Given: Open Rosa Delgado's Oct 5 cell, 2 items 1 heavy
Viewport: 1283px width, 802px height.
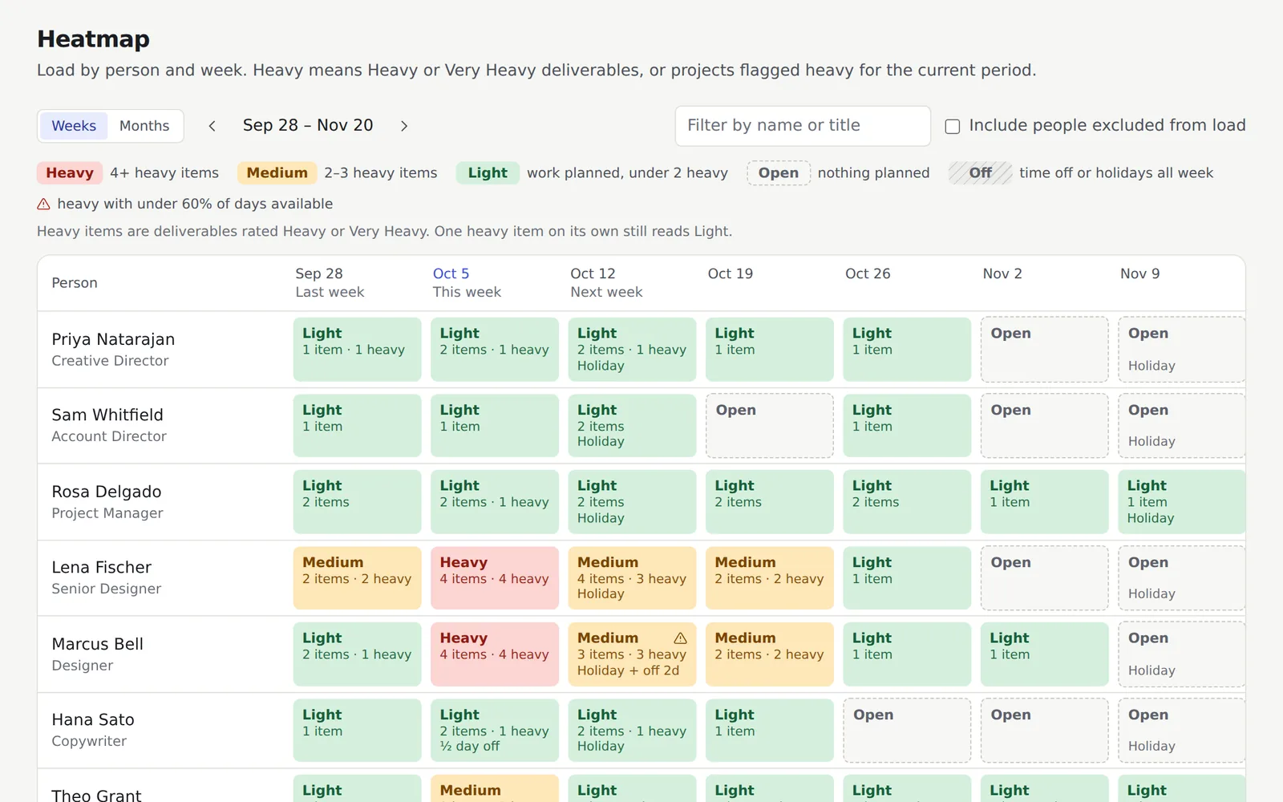Looking at the screenshot, I should pos(495,502).
